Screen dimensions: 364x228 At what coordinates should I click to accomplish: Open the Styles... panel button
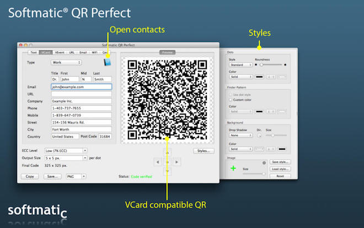(204, 151)
